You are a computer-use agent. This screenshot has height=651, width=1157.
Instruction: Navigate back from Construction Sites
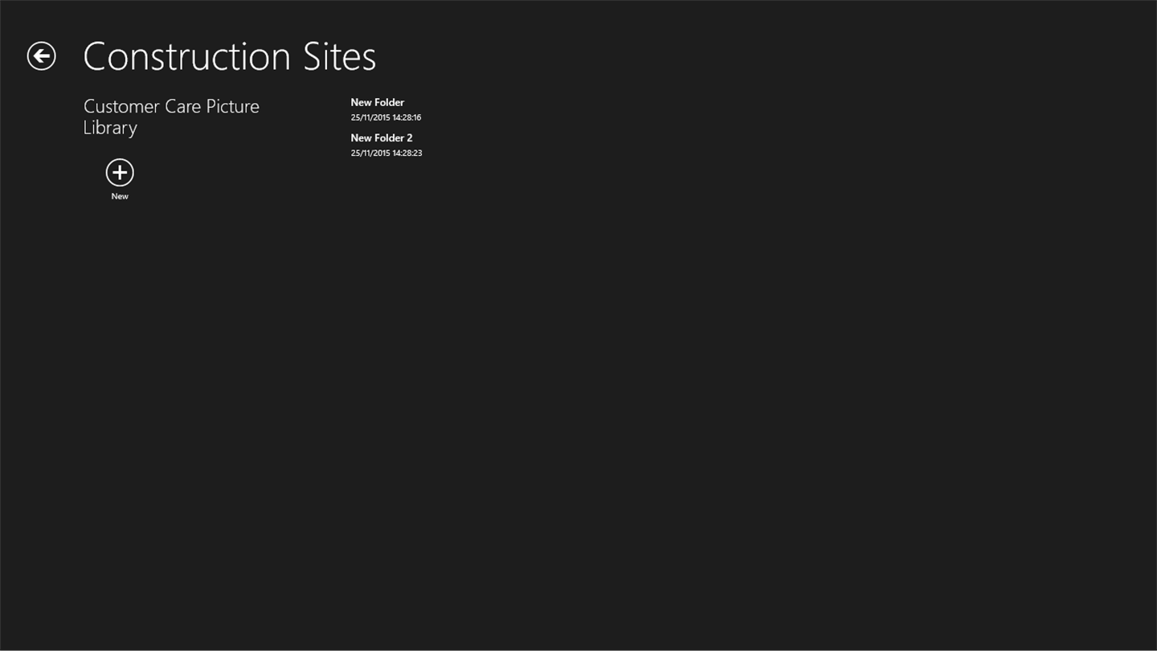click(x=41, y=56)
